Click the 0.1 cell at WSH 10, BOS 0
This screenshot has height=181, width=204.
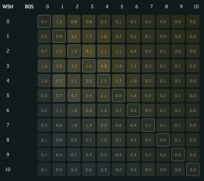(44, 169)
